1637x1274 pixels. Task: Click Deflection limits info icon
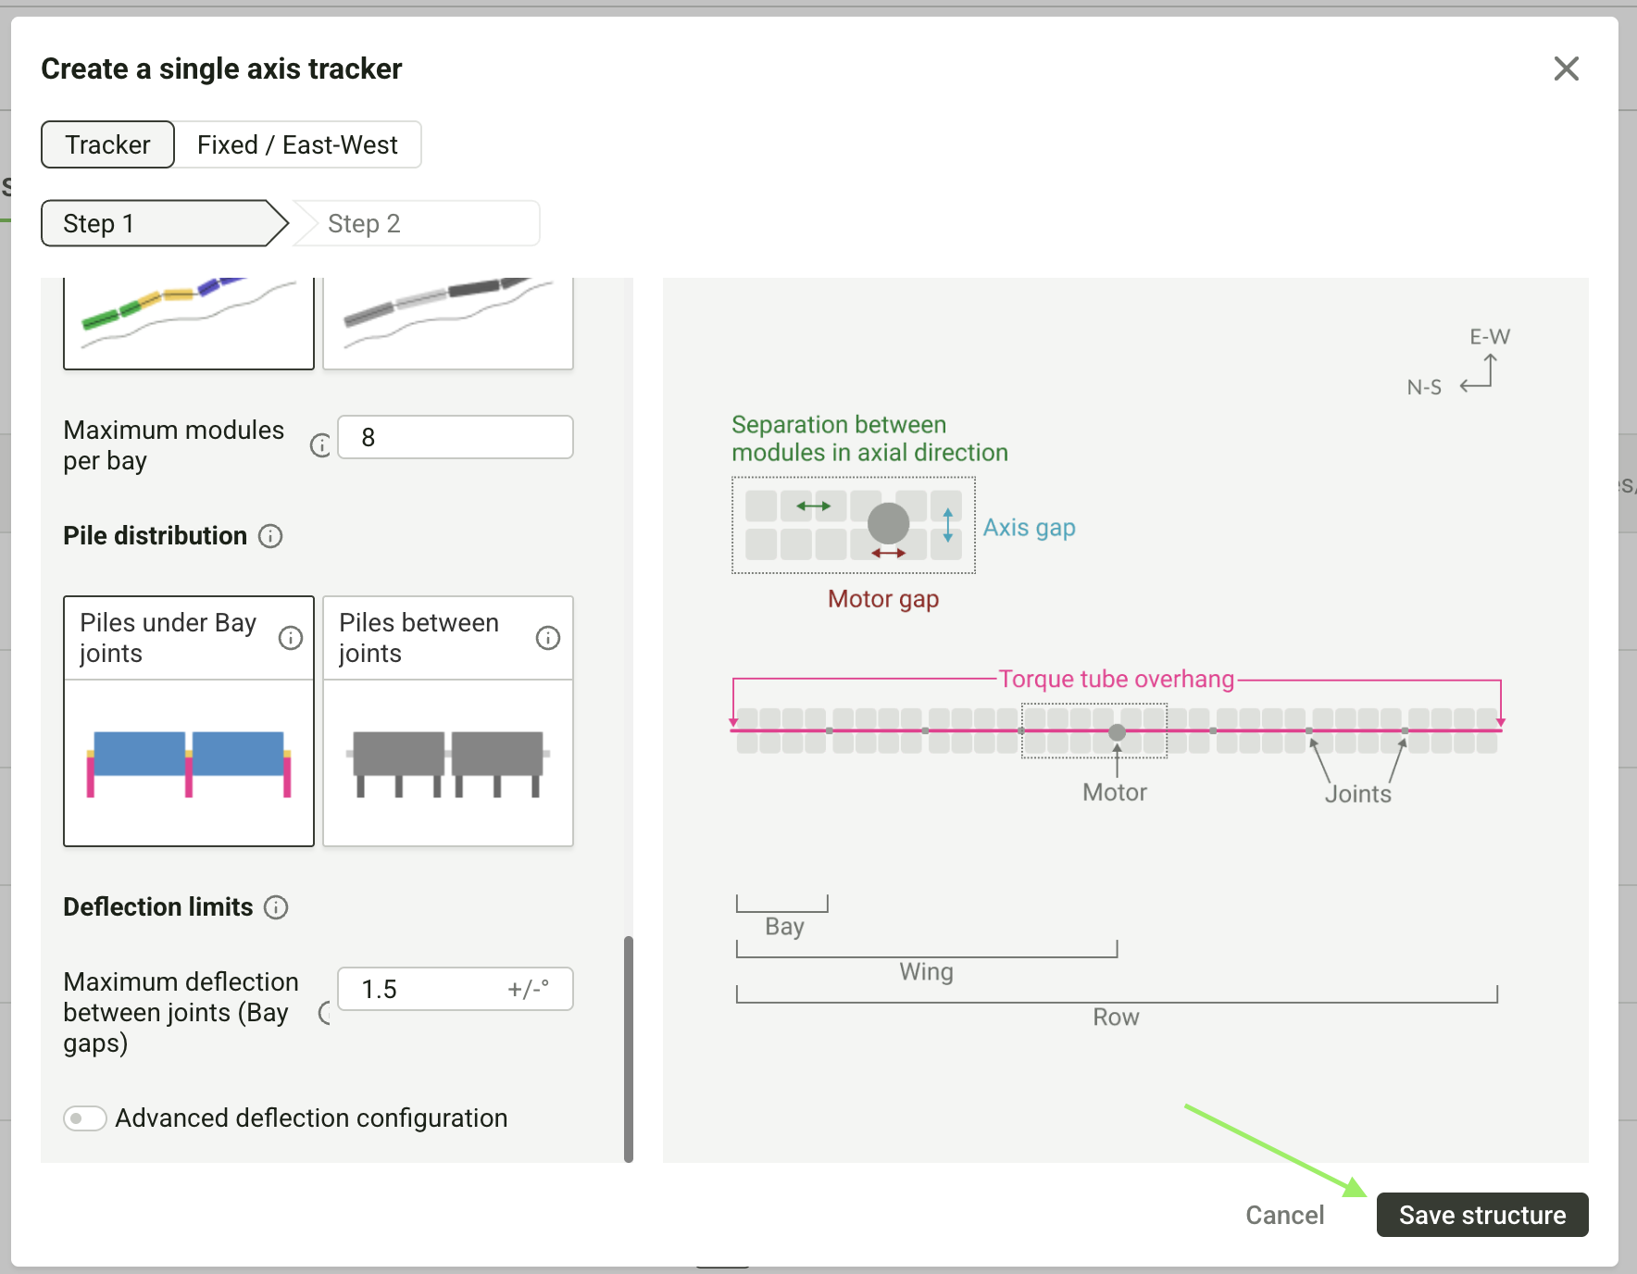(x=276, y=907)
